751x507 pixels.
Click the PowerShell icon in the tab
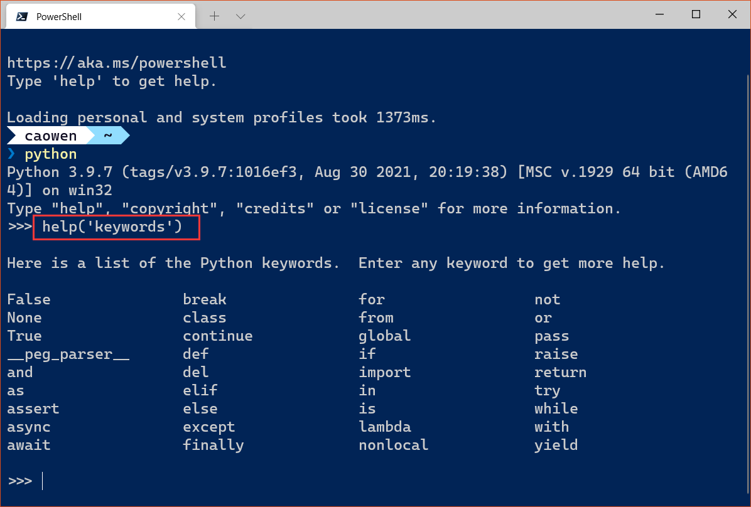(x=21, y=16)
